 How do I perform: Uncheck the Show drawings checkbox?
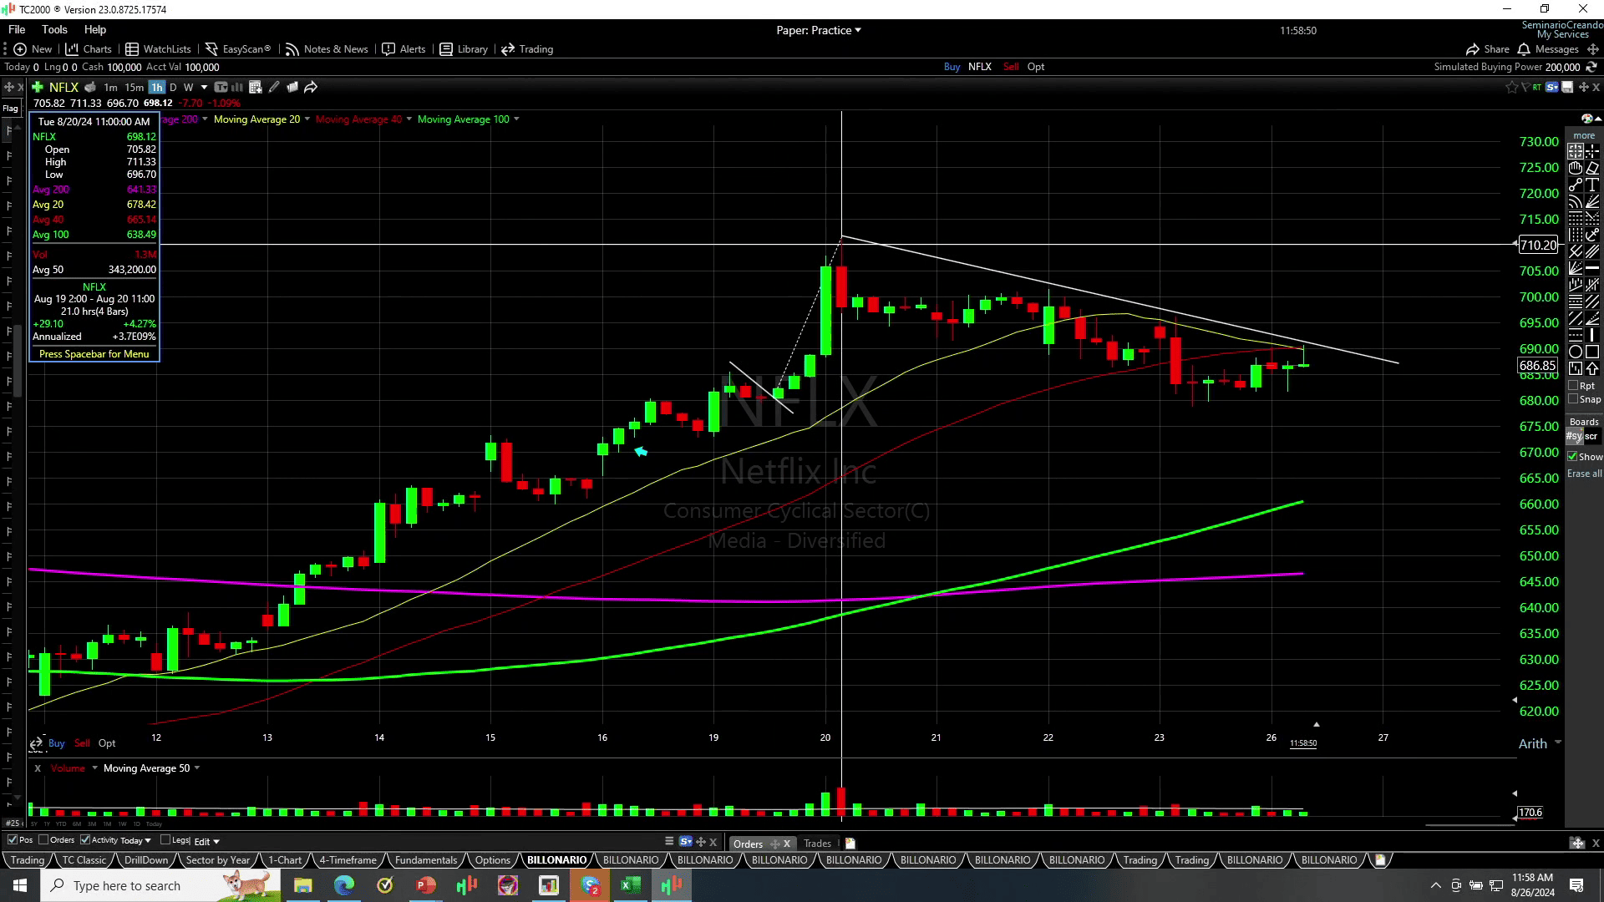pyautogui.click(x=1572, y=457)
